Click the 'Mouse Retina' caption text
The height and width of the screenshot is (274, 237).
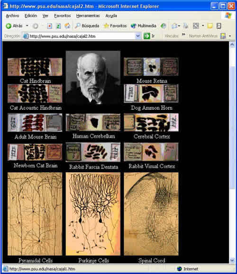152,81
